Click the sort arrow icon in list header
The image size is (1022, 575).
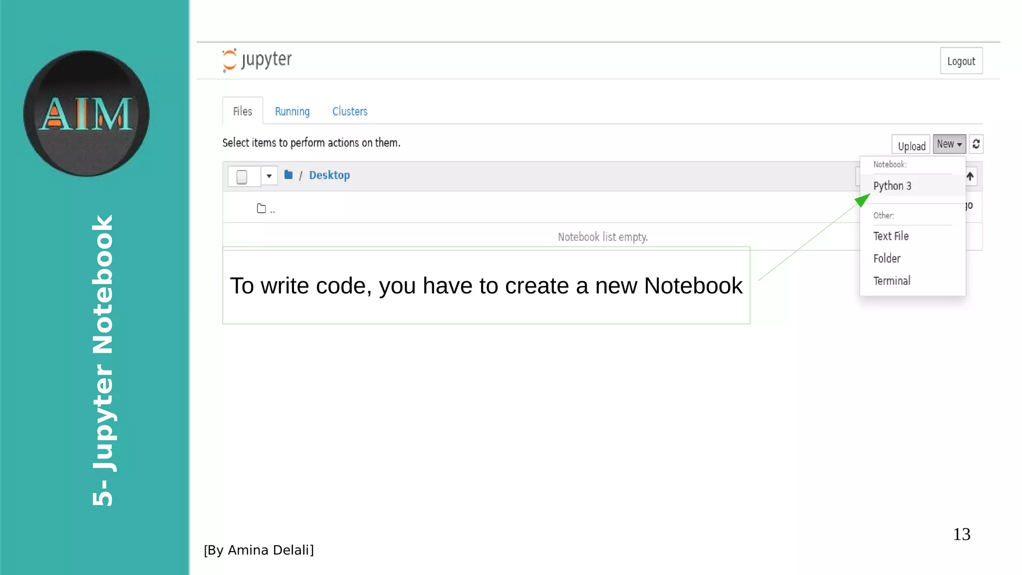click(970, 176)
